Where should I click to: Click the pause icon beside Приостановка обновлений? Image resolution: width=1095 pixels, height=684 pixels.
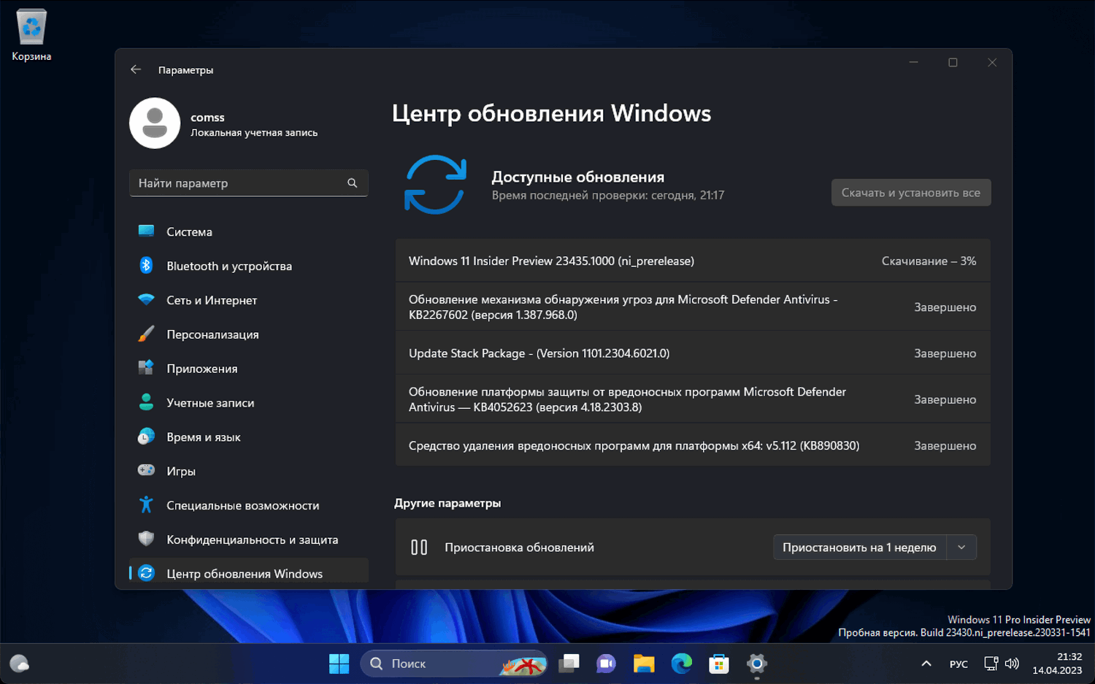419,547
